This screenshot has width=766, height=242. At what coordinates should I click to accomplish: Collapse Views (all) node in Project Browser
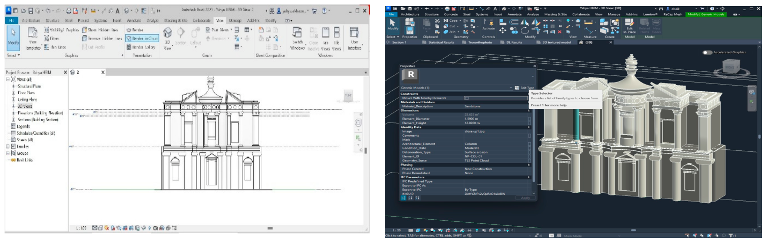pyautogui.click(x=8, y=79)
